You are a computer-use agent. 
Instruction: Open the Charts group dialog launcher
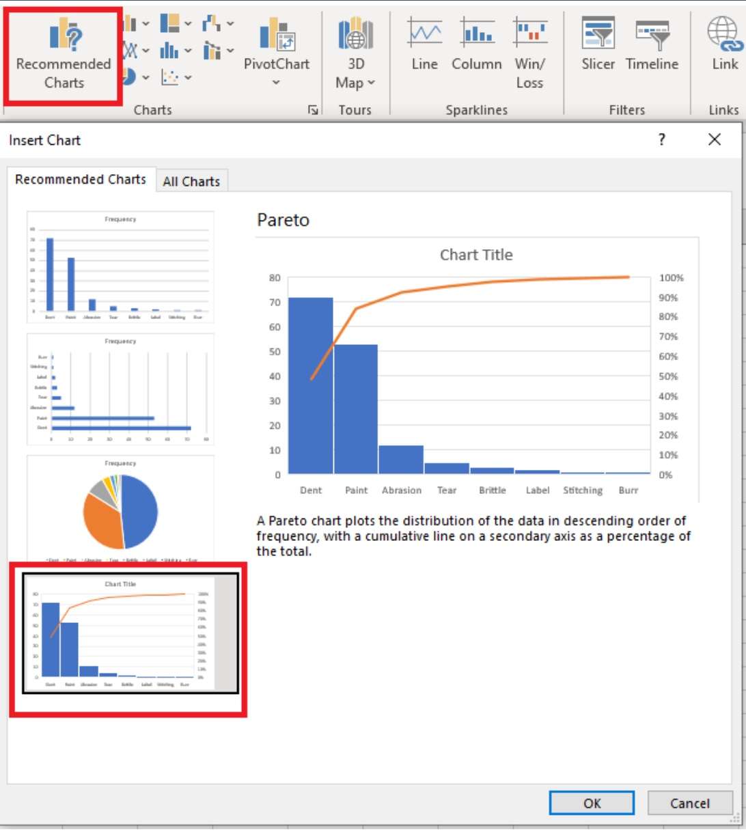(x=313, y=110)
